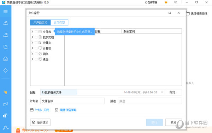The image size is (212, 133).
Task: Switch to the 文件类型 tab
Action: 59,22
